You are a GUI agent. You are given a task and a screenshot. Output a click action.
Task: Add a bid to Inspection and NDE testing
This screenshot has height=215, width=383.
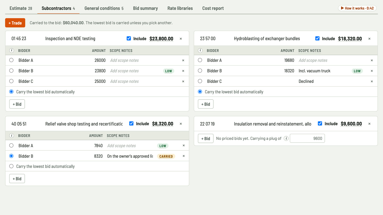(17, 104)
